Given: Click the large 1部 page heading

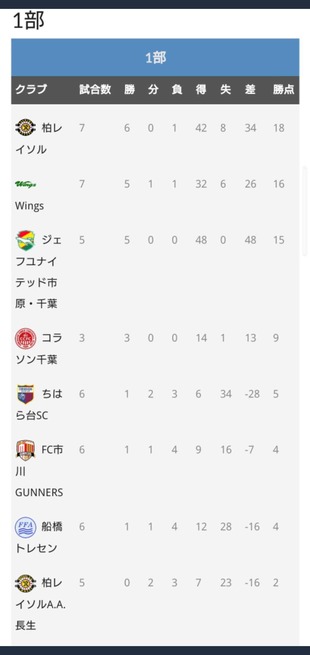Looking at the screenshot, I should click(29, 21).
